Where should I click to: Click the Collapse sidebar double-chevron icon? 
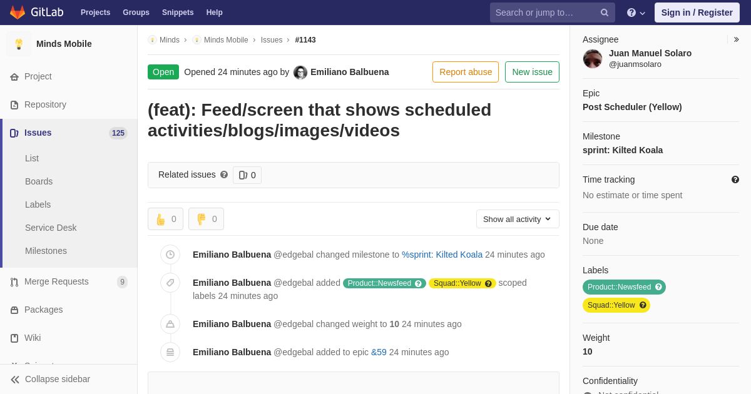[15, 380]
